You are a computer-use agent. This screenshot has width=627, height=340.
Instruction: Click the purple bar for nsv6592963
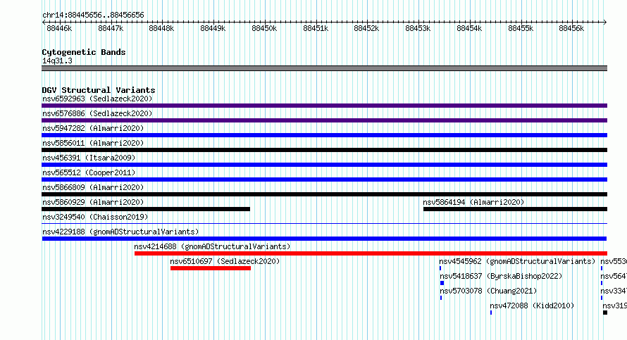pos(324,106)
